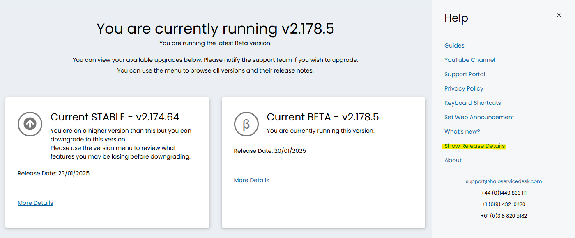View the Privacy Policy
This screenshot has height=238, width=575.
tap(464, 88)
